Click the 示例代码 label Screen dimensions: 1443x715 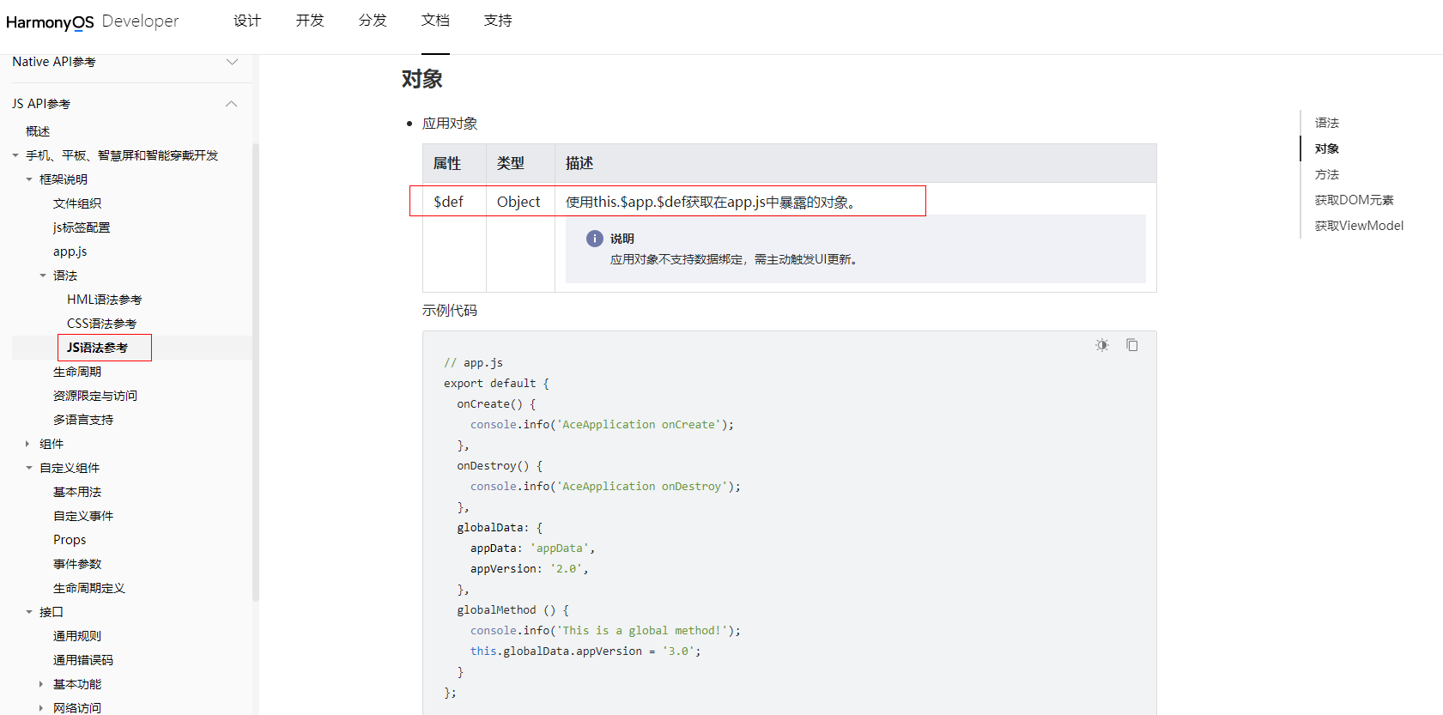point(450,311)
